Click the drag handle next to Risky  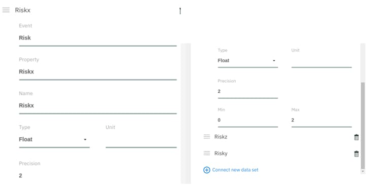click(x=207, y=153)
